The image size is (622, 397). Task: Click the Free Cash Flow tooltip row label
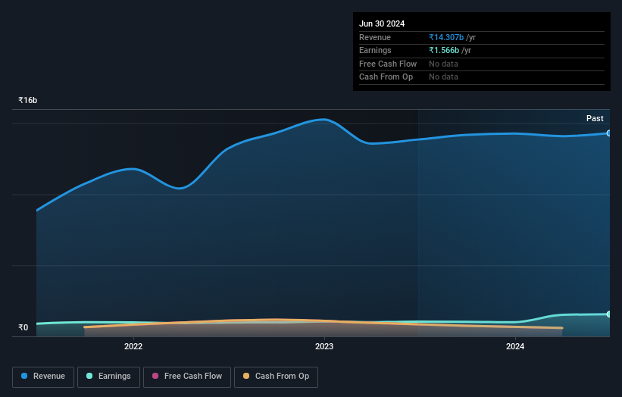pos(388,64)
